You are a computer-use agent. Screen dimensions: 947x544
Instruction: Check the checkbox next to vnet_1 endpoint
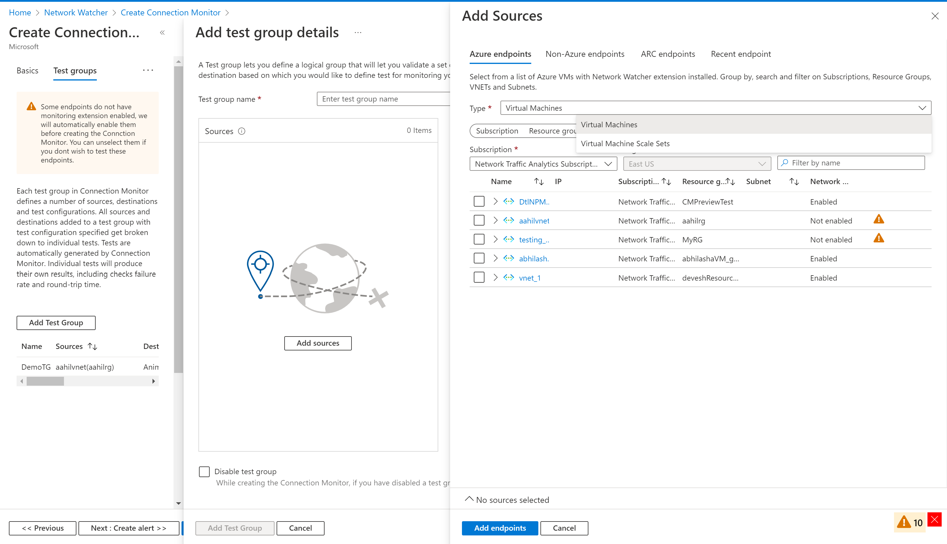coord(479,278)
